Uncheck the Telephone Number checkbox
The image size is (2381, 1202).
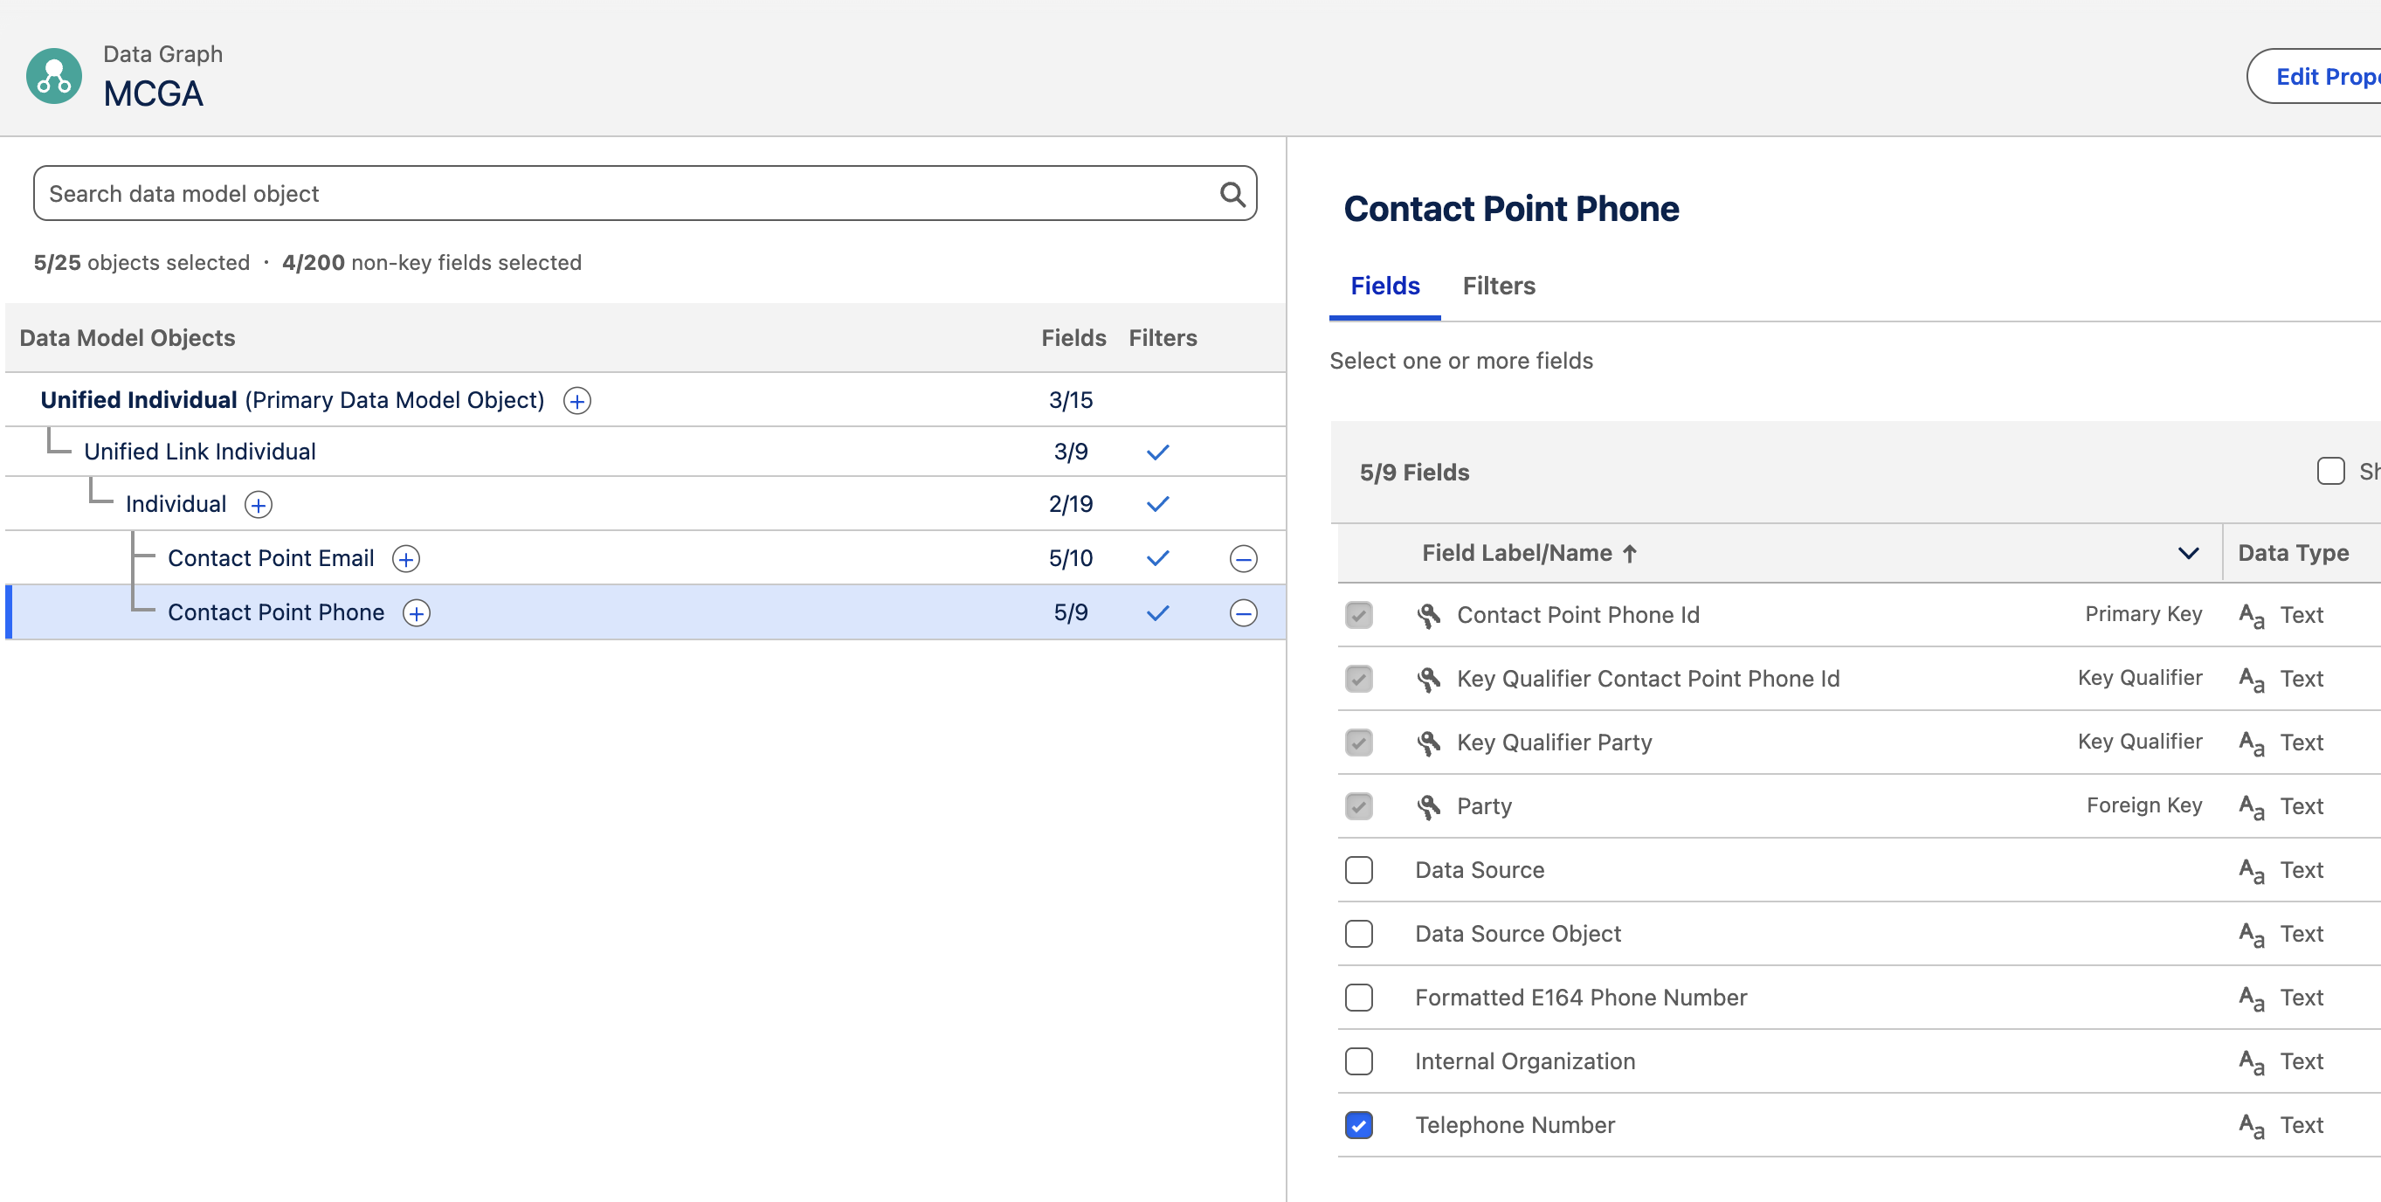point(1359,1124)
